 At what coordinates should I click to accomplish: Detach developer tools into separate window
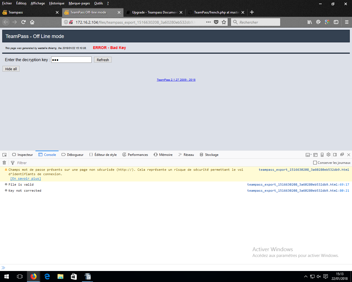[342, 154]
